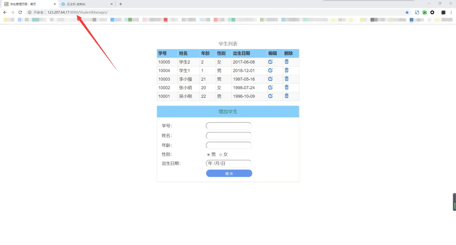Reload the page with the refresh icon
This screenshot has height=245, width=456.
[x=20, y=12]
